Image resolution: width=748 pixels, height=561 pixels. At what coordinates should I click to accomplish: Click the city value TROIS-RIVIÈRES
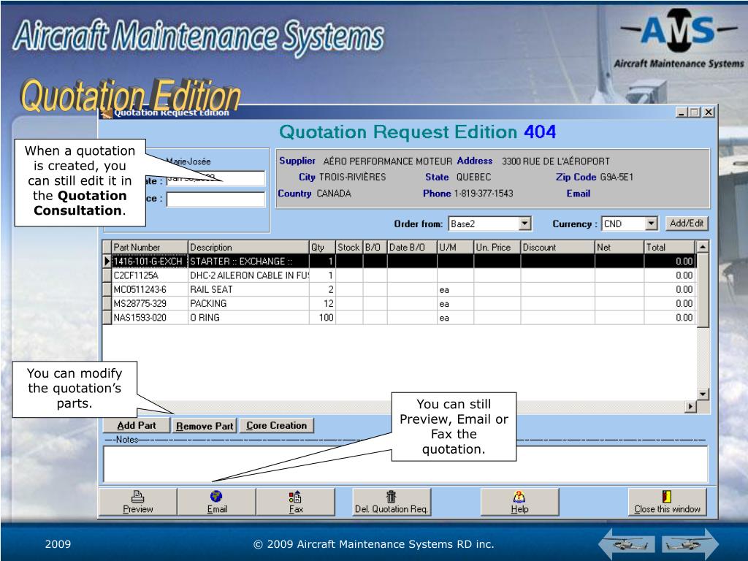353,178
